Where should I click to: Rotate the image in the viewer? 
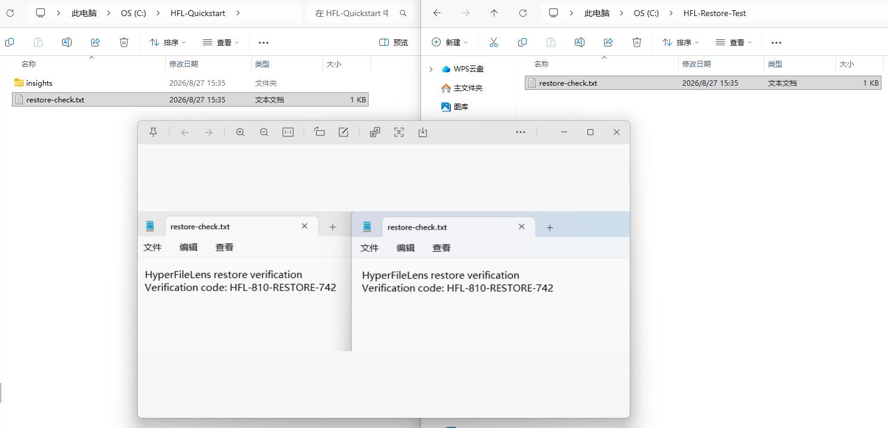click(320, 132)
